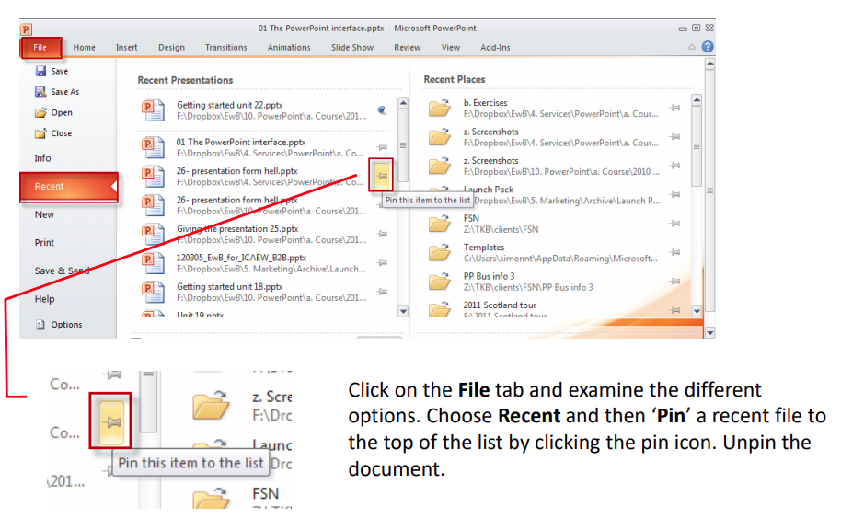
Task: Unpin 'Getting started unit 22.pptx' from list
Action: pyautogui.click(x=382, y=110)
